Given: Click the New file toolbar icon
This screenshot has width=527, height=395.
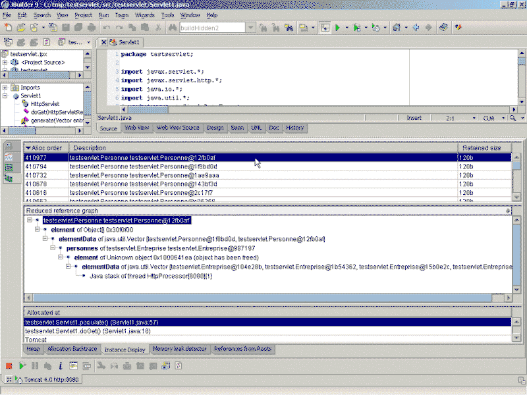Looking at the screenshot, I should click(x=9, y=28).
